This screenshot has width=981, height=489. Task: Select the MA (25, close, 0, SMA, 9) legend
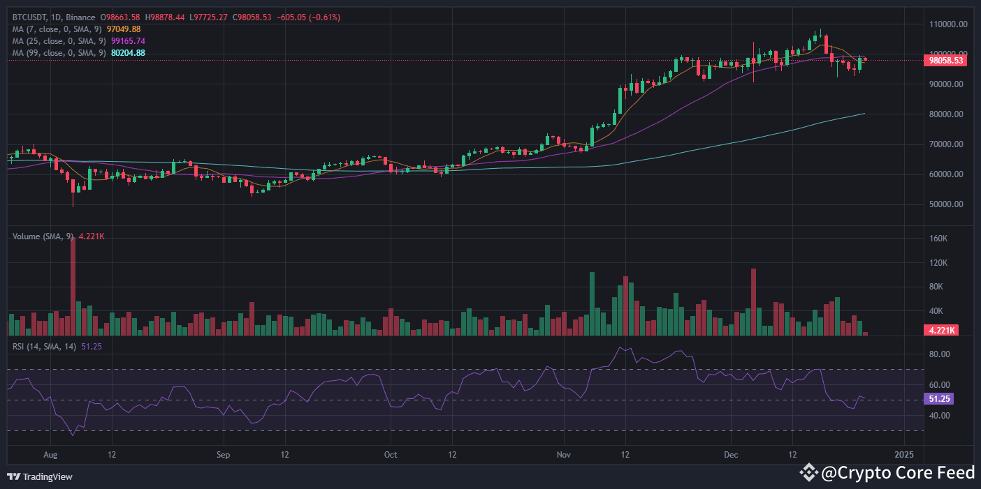59,41
